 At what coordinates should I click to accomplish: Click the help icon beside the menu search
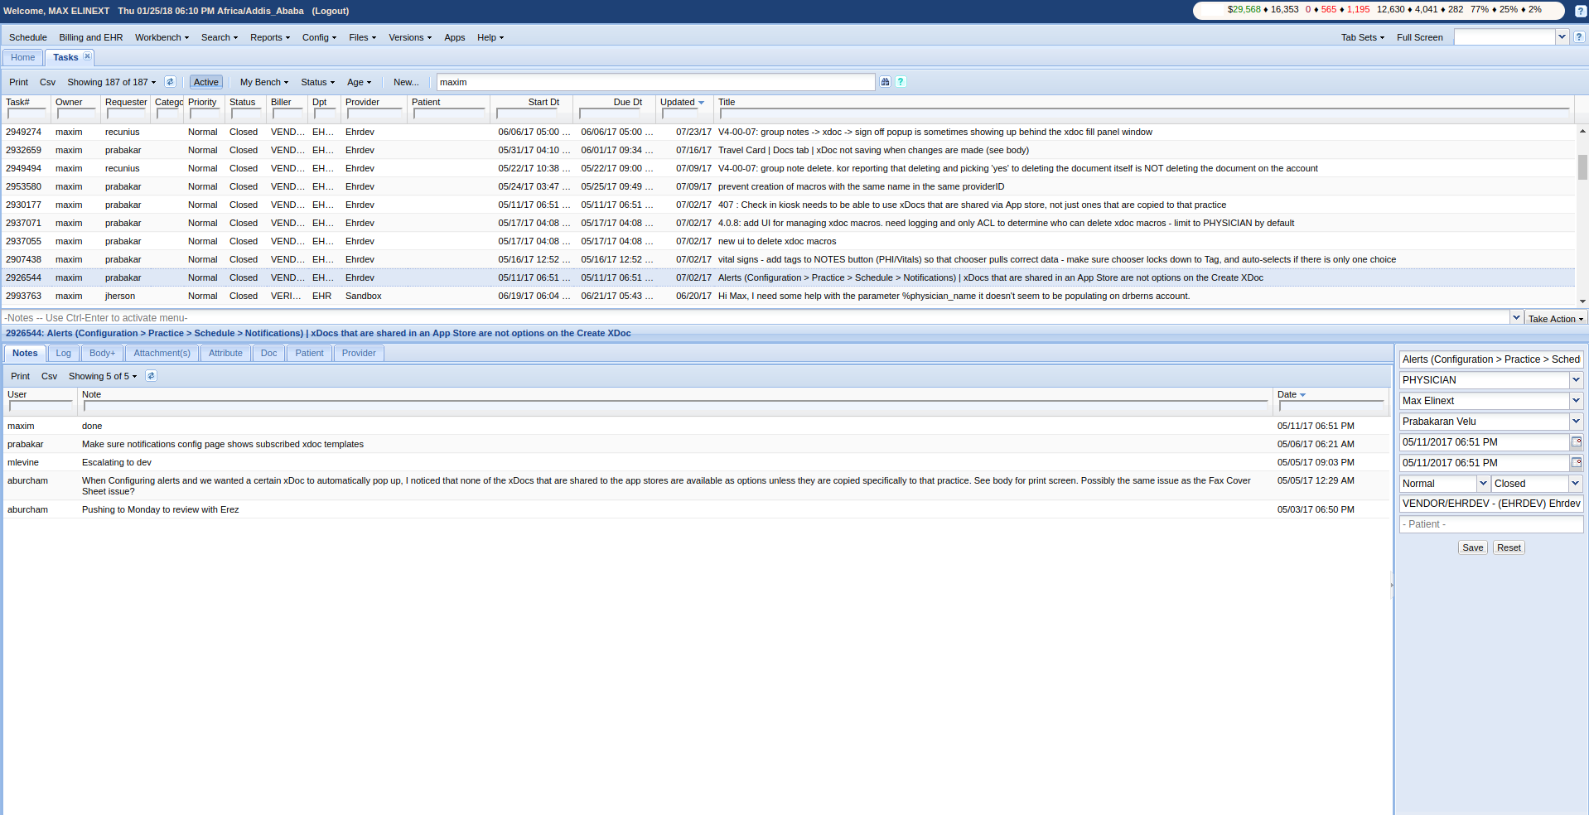(x=1579, y=37)
